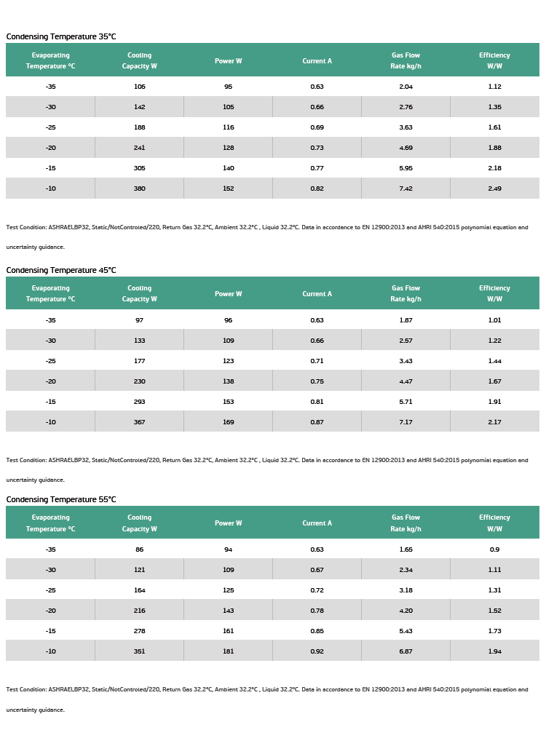Click cooling capacity 97 in 45°C table
This screenshot has width=546, height=738.
click(x=139, y=320)
